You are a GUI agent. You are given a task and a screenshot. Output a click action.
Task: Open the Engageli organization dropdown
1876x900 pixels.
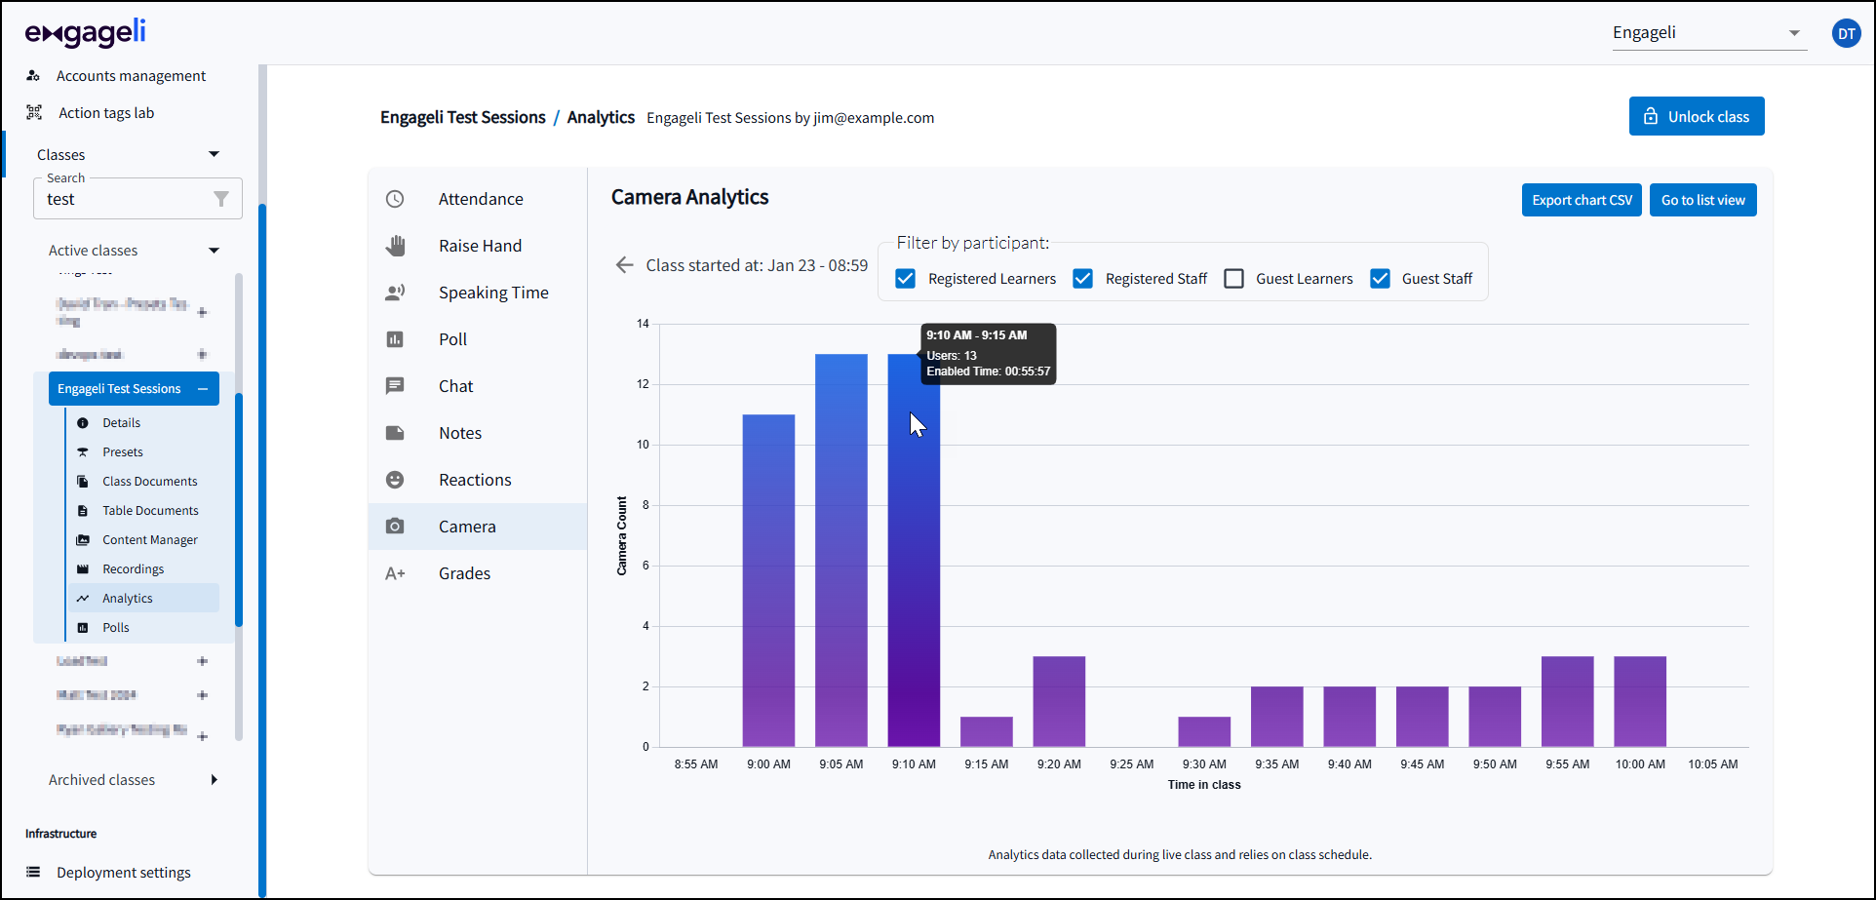[1709, 33]
